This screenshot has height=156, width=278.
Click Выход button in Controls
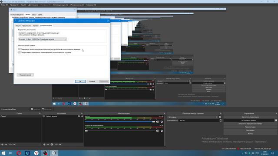tap(250, 134)
